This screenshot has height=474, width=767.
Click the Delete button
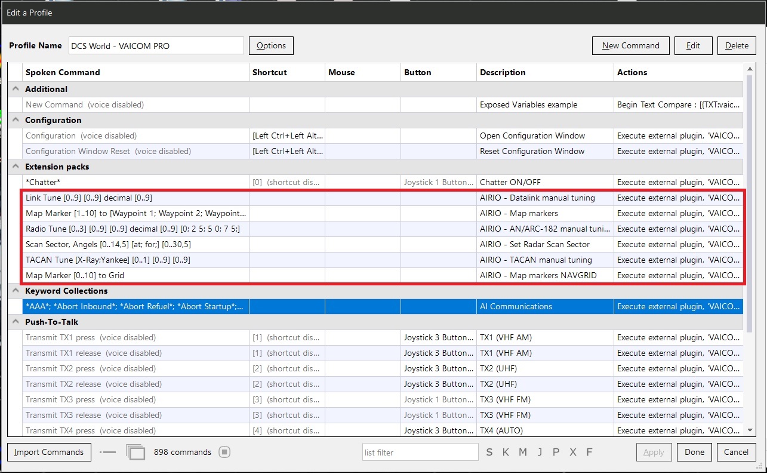click(x=737, y=45)
